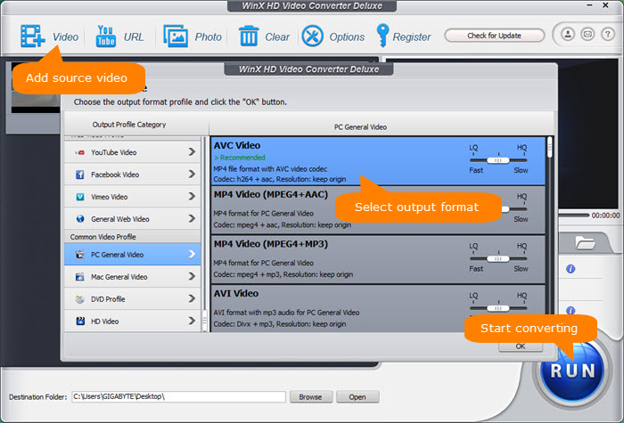Click the Browse button

[x=311, y=397]
